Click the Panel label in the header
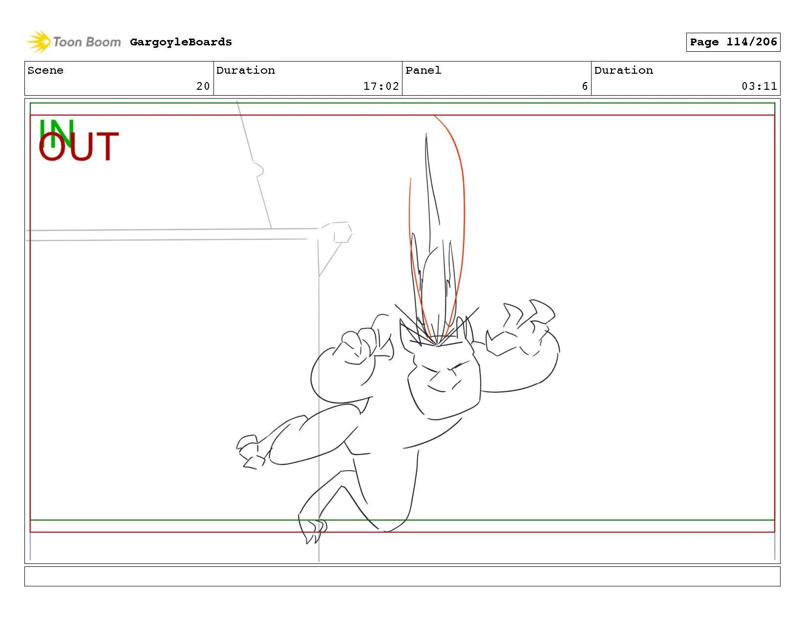This screenshot has width=805, height=623. coord(423,70)
